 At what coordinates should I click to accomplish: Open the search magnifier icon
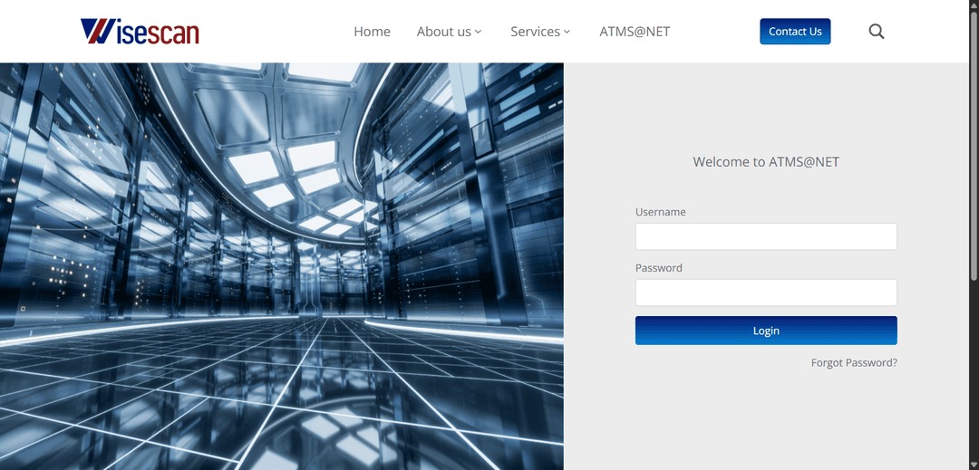tap(877, 31)
